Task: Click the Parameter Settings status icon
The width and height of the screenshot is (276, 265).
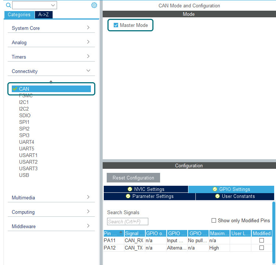Action: (128, 196)
